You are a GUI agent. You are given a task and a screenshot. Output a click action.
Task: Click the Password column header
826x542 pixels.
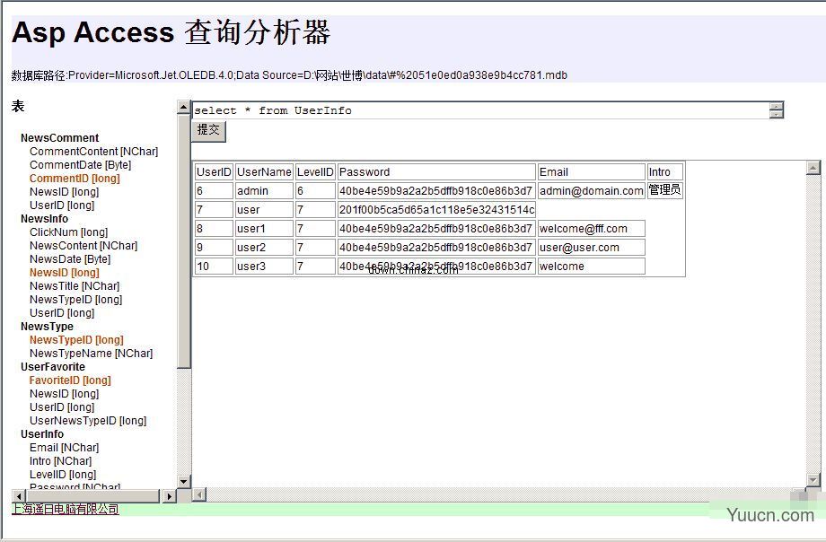(436, 172)
